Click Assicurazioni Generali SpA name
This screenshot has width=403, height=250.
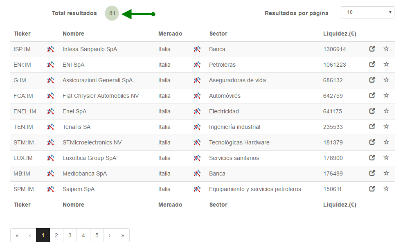coord(97,80)
